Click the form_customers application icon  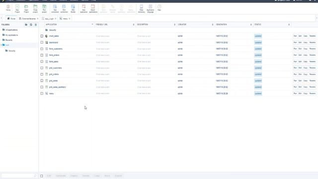pos(46,49)
